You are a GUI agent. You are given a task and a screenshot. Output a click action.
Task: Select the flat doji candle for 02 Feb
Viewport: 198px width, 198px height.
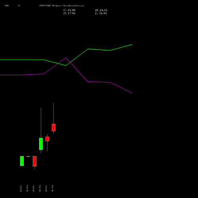click(x=28, y=156)
